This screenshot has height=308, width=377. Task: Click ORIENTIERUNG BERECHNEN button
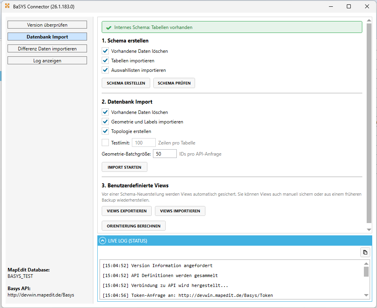134,226
